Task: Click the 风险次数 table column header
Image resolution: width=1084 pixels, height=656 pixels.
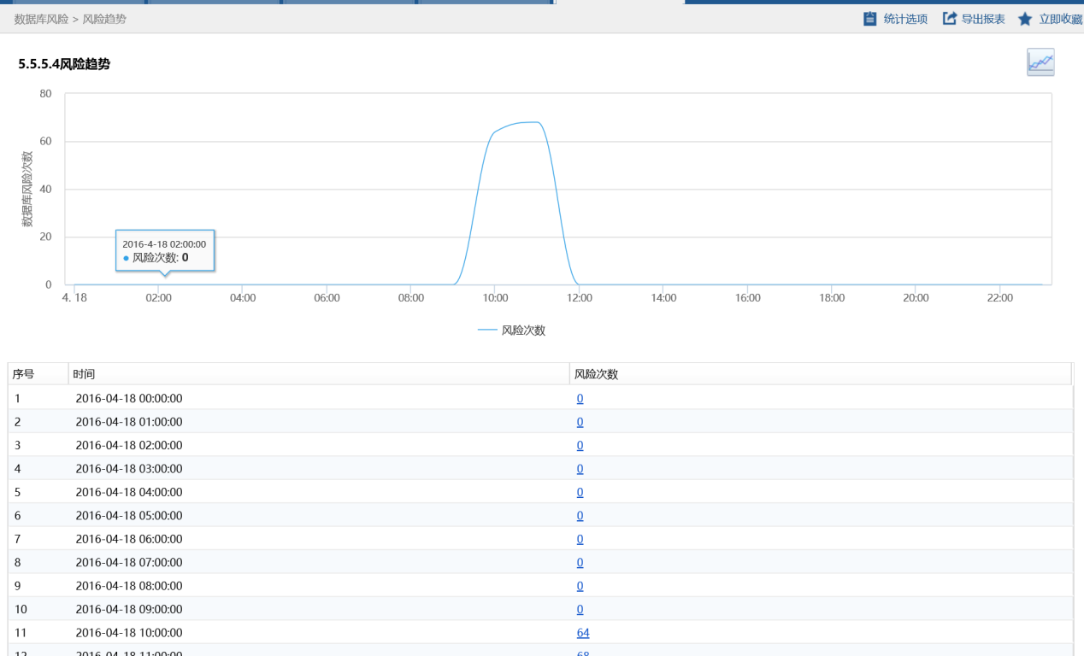Action: pos(596,374)
